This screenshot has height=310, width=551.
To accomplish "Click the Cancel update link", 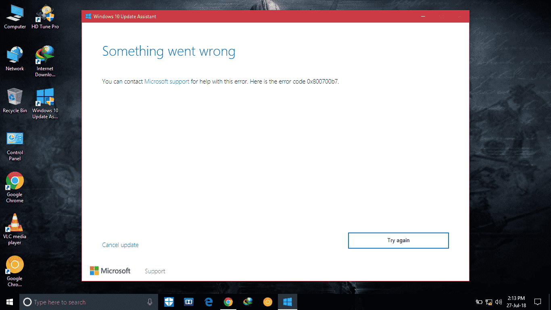I will pos(120,245).
